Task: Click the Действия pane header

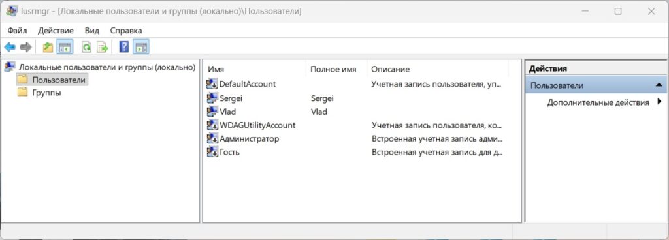Action: [548, 68]
